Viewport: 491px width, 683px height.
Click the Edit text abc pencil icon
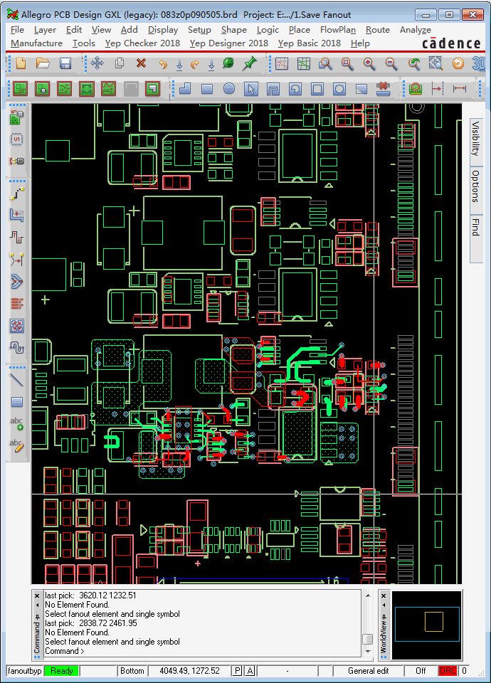(17, 445)
